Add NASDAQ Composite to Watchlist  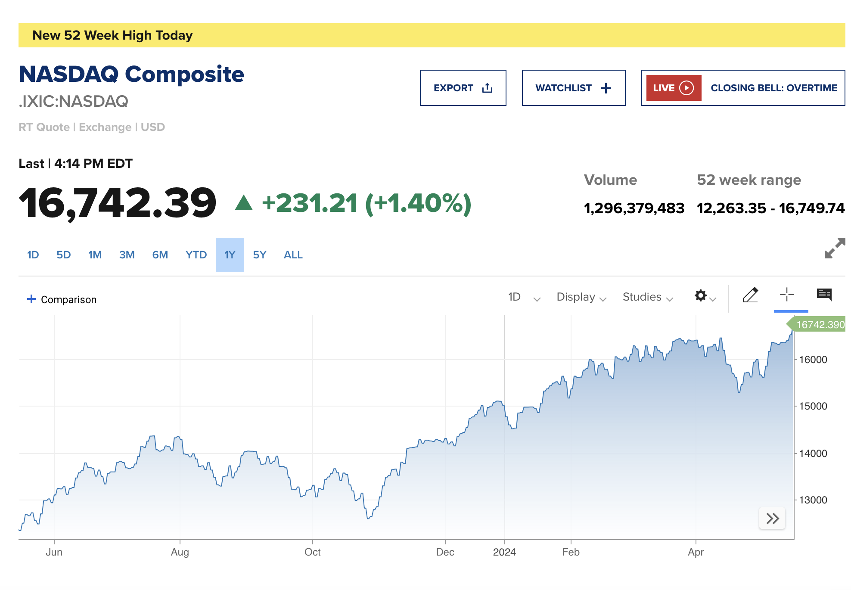point(573,88)
